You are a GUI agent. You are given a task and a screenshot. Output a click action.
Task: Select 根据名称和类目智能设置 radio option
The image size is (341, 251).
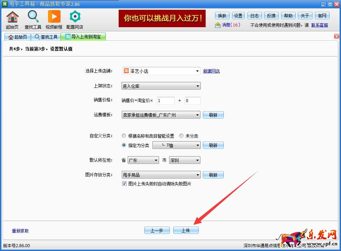point(124,136)
